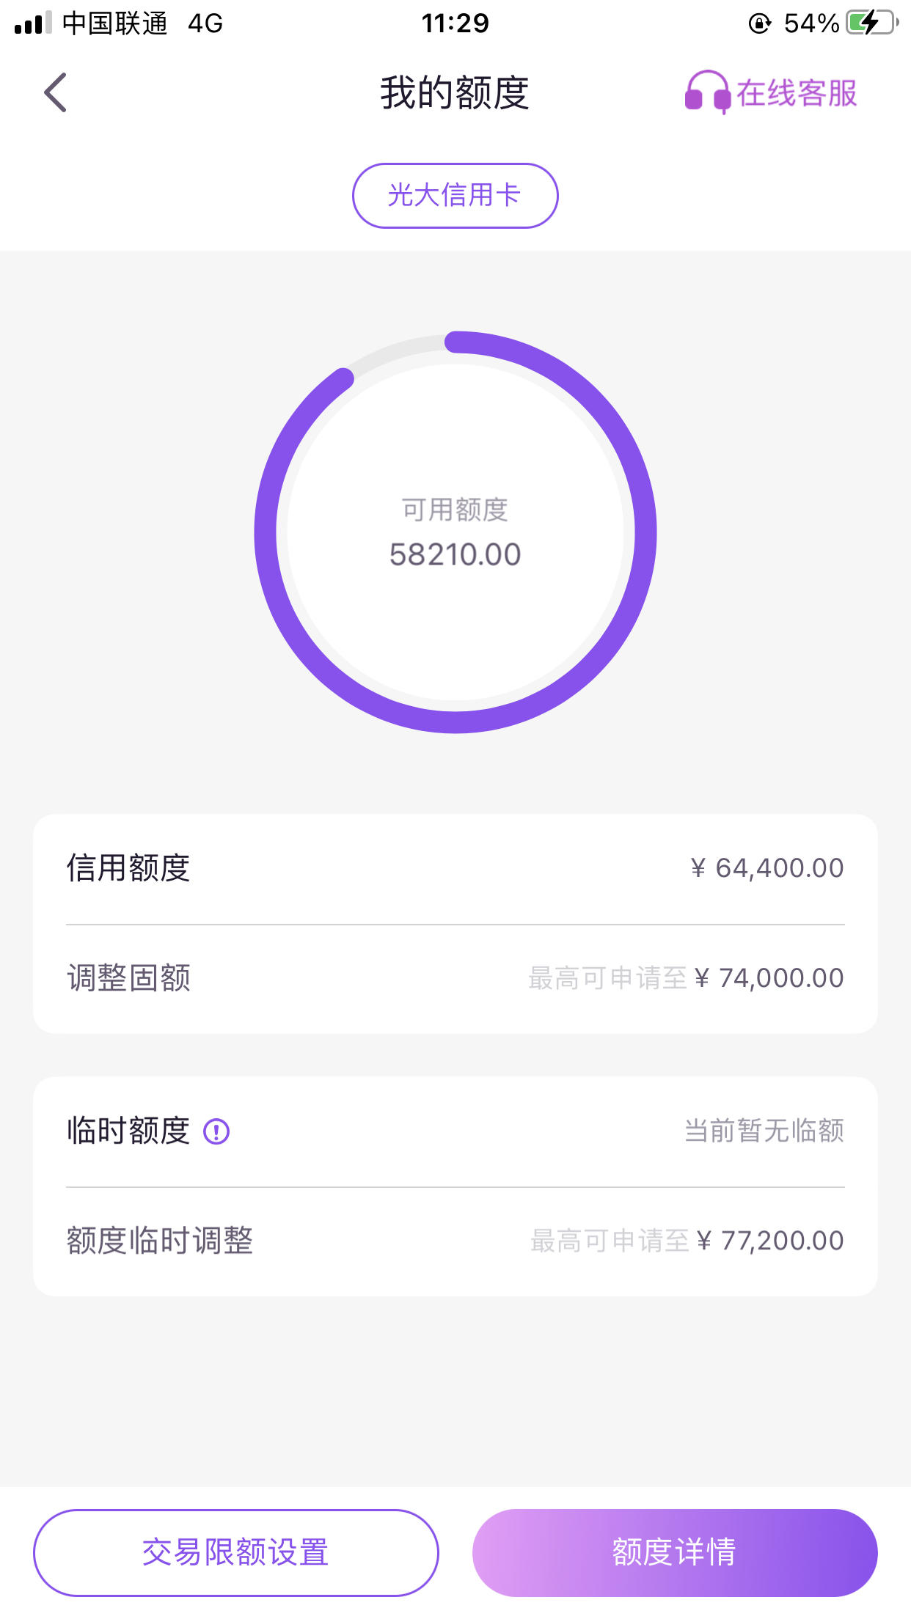Tap 在线客服 text link
This screenshot has width=911, height=1619.
(x=797, y=93)
